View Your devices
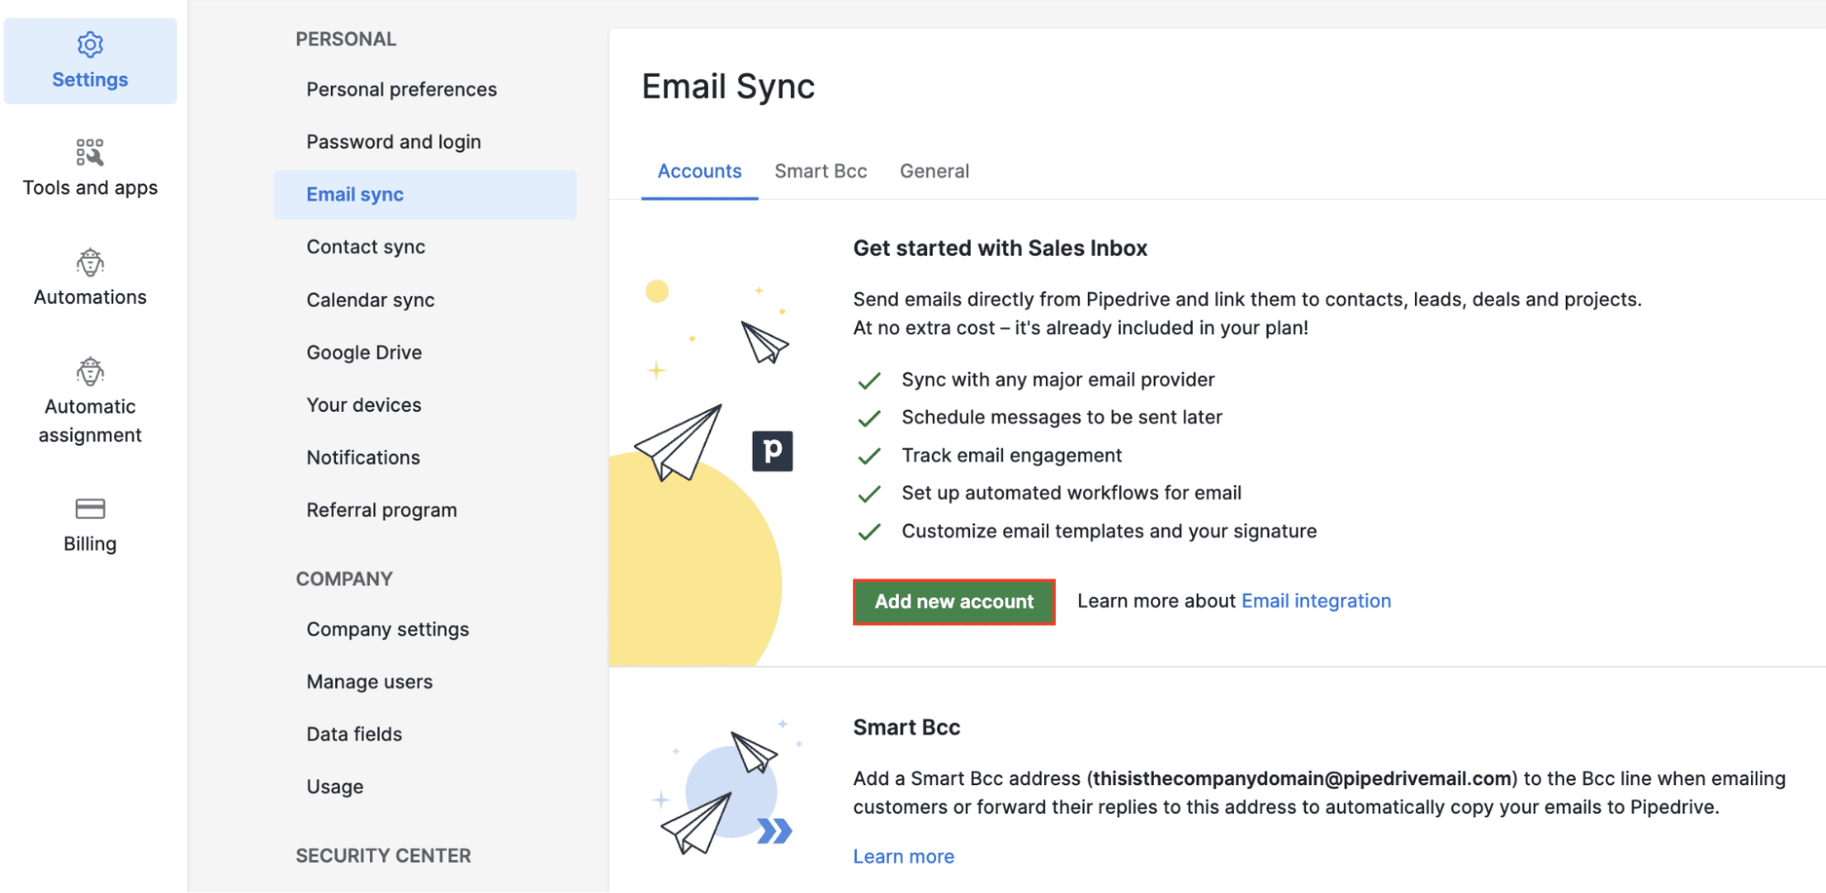 pyautogui.click(x=364, y=404)
